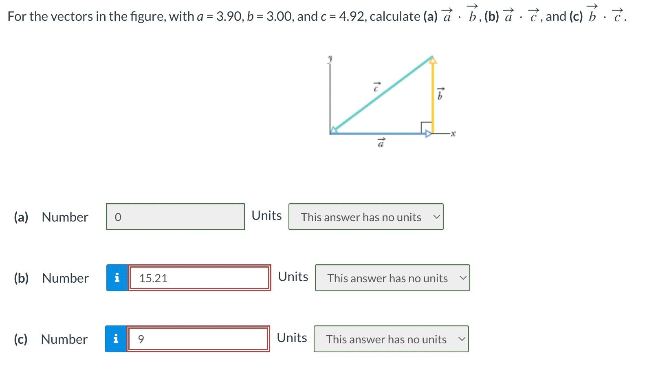Viewport: 647px width, 369px height.
Task: Click 'This answer has no units' for part (a)
Action: (361, 217)
